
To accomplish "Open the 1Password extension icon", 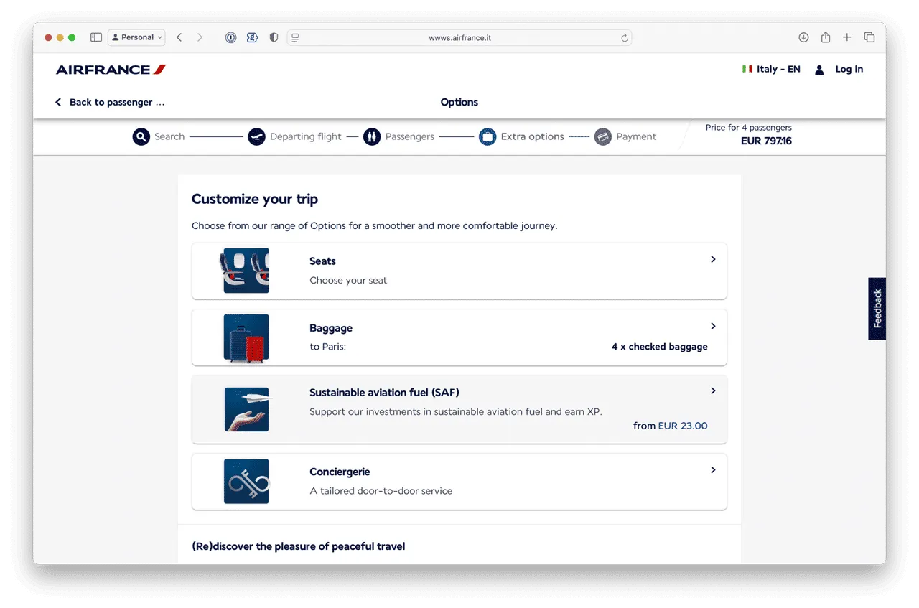I will (x=230, y=37).
